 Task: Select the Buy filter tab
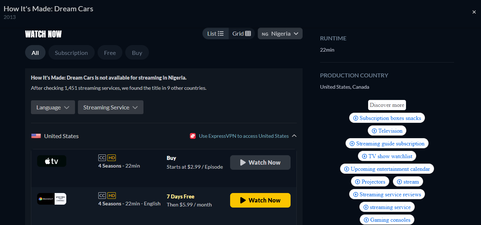coord(137,53)
